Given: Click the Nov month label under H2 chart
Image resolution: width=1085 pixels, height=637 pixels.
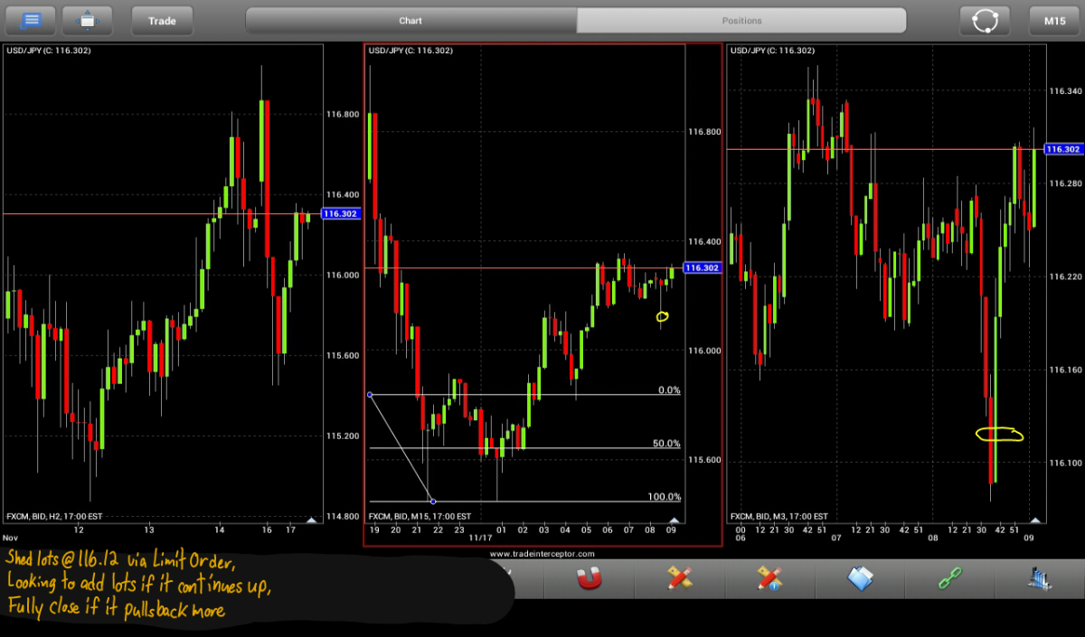Looking at the screenshot, I should [x=10, y=538].
